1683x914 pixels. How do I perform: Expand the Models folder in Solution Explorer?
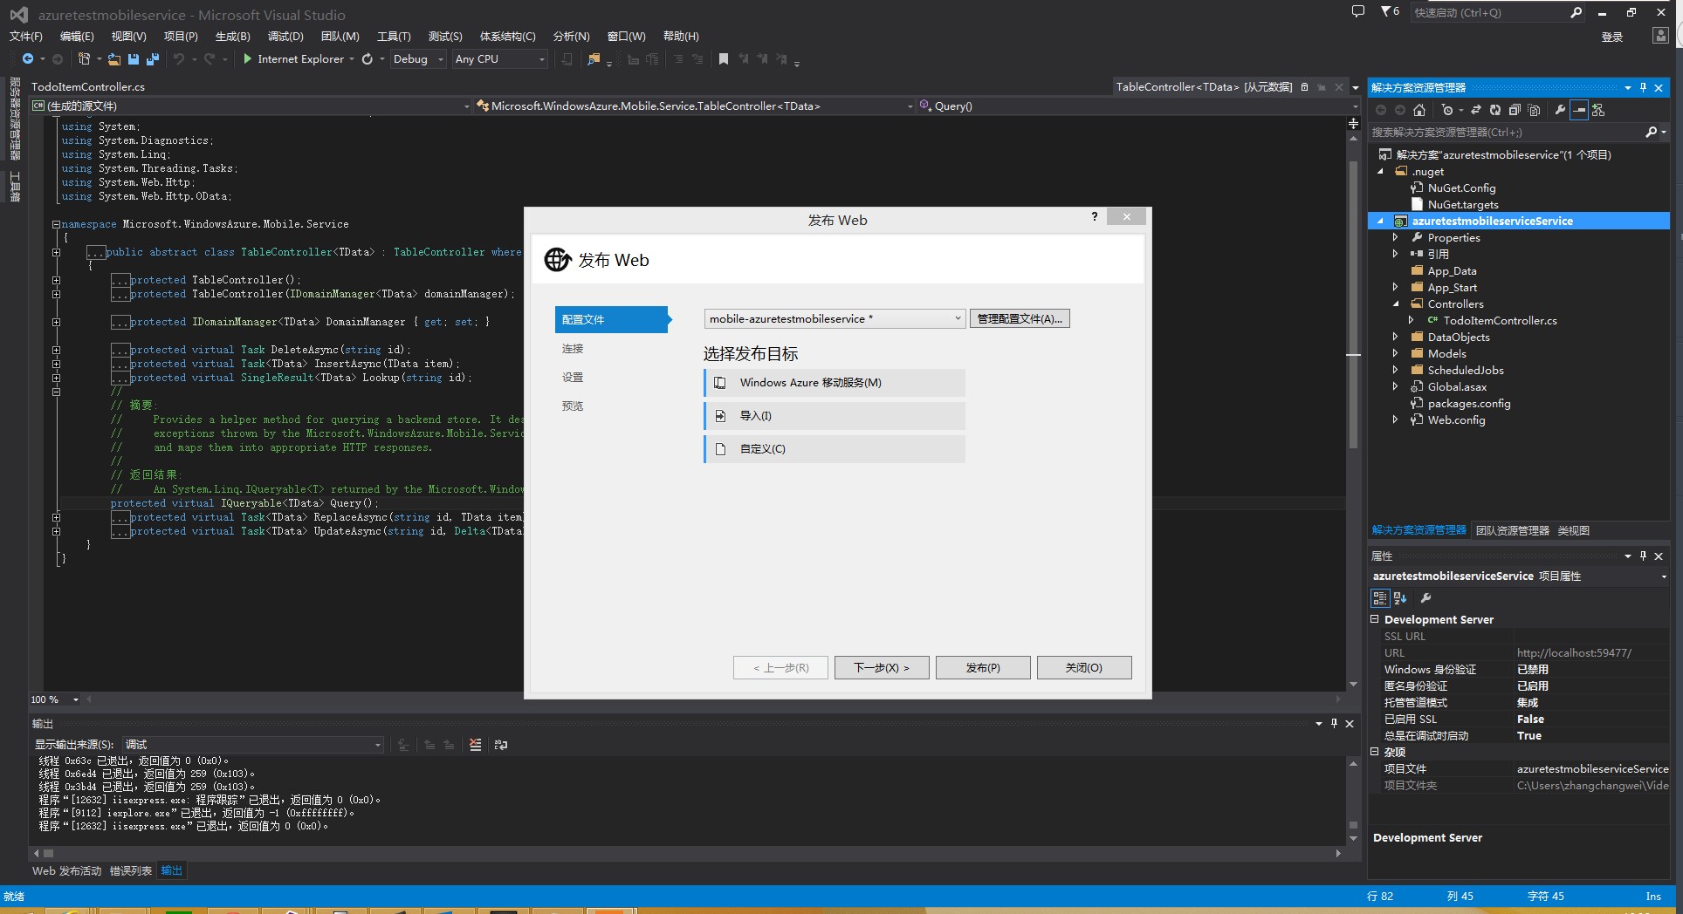[x=1395, y=353]
